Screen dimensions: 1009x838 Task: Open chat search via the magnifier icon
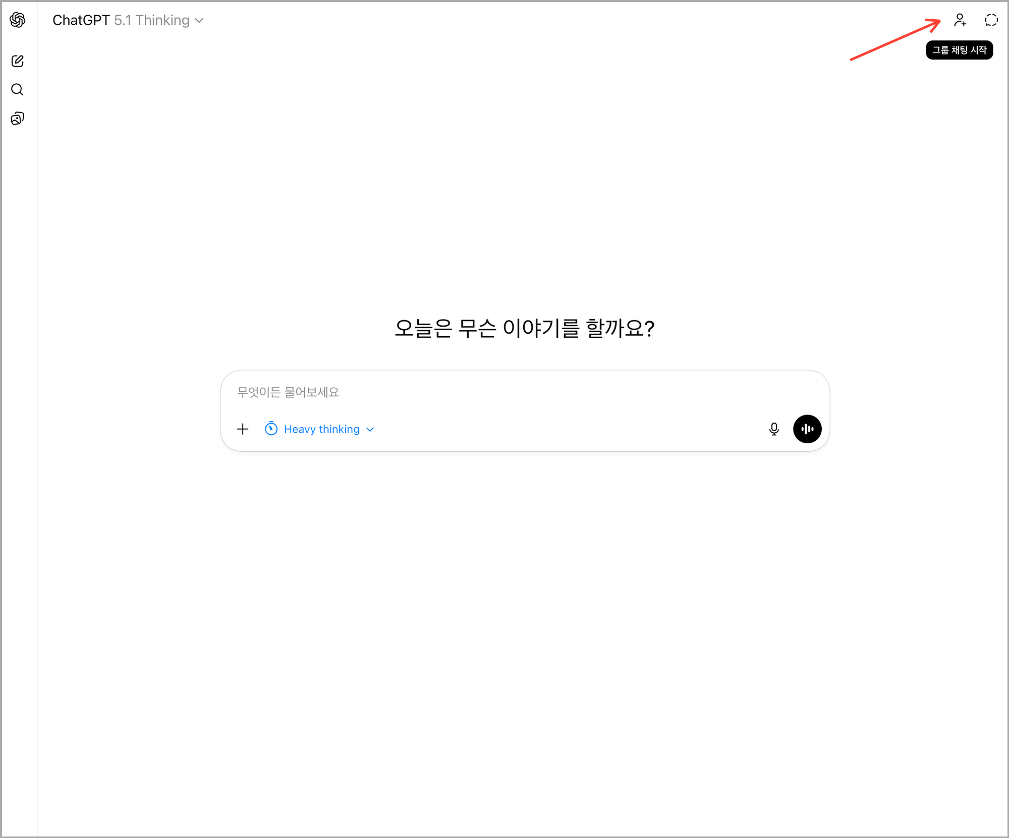(18, 90)
